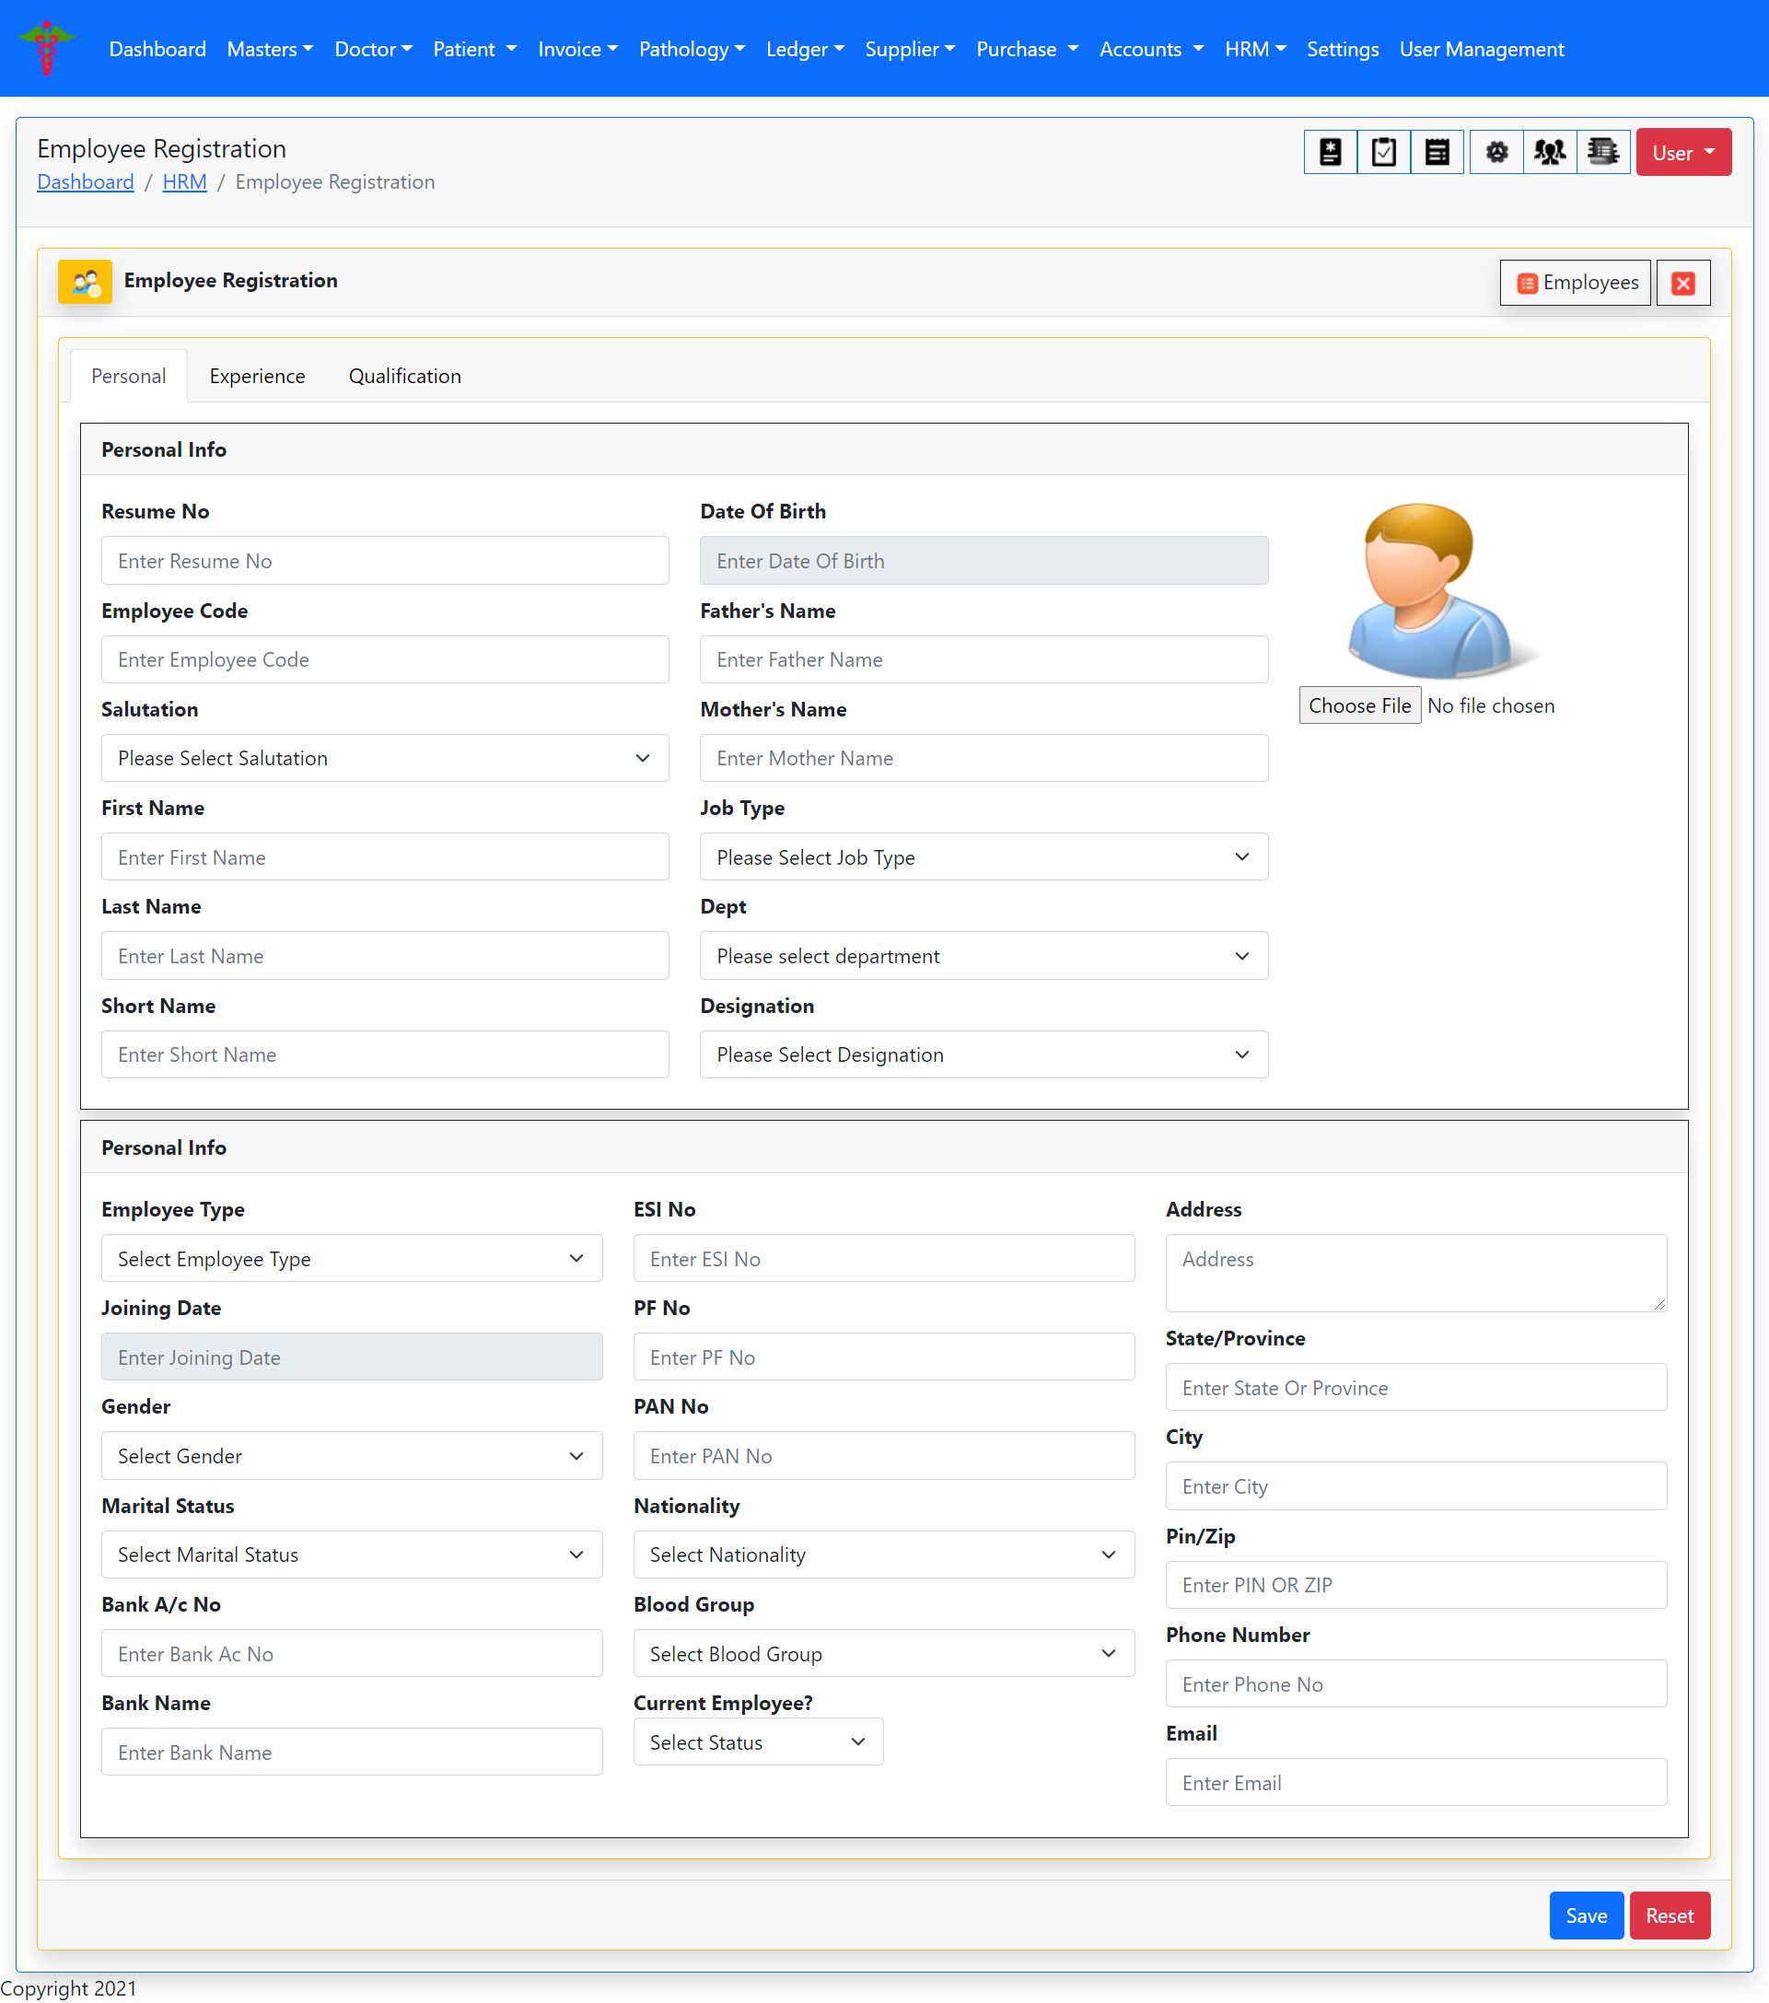Click the gear settings icon
This screenshot has width=1769, height=2003.
tap(1496, 153)
